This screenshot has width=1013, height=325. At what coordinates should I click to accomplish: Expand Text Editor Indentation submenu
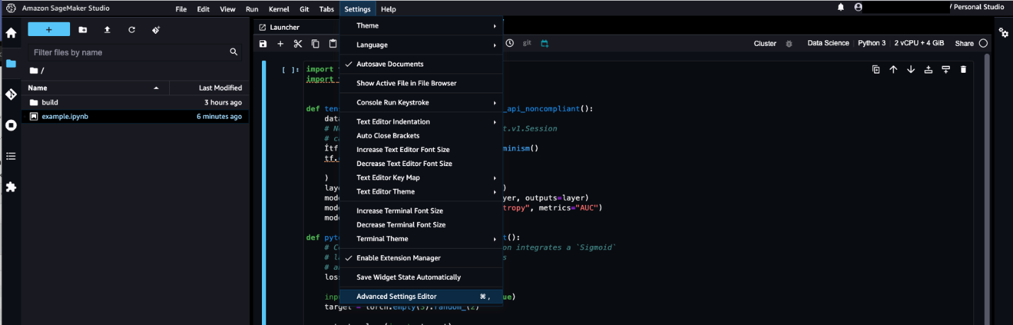(x=421, y=122)
